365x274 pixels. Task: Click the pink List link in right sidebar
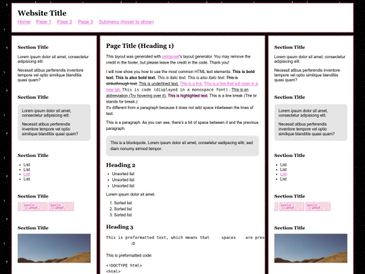tap(283, 175)
